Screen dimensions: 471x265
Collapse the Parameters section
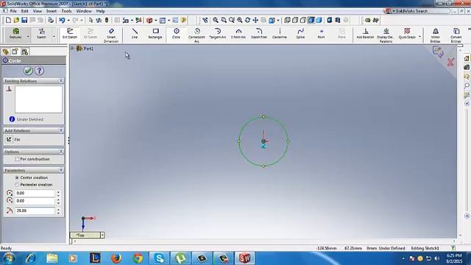61,170
